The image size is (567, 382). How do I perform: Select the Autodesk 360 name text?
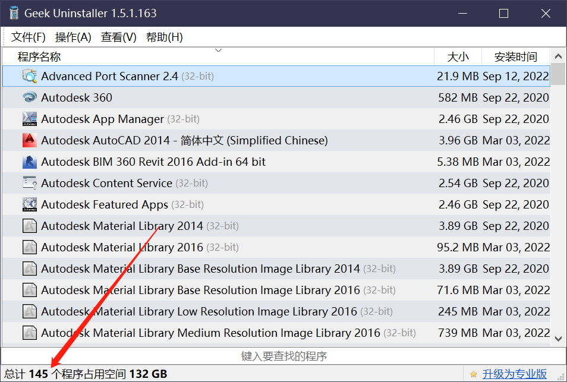pos(77,97)
